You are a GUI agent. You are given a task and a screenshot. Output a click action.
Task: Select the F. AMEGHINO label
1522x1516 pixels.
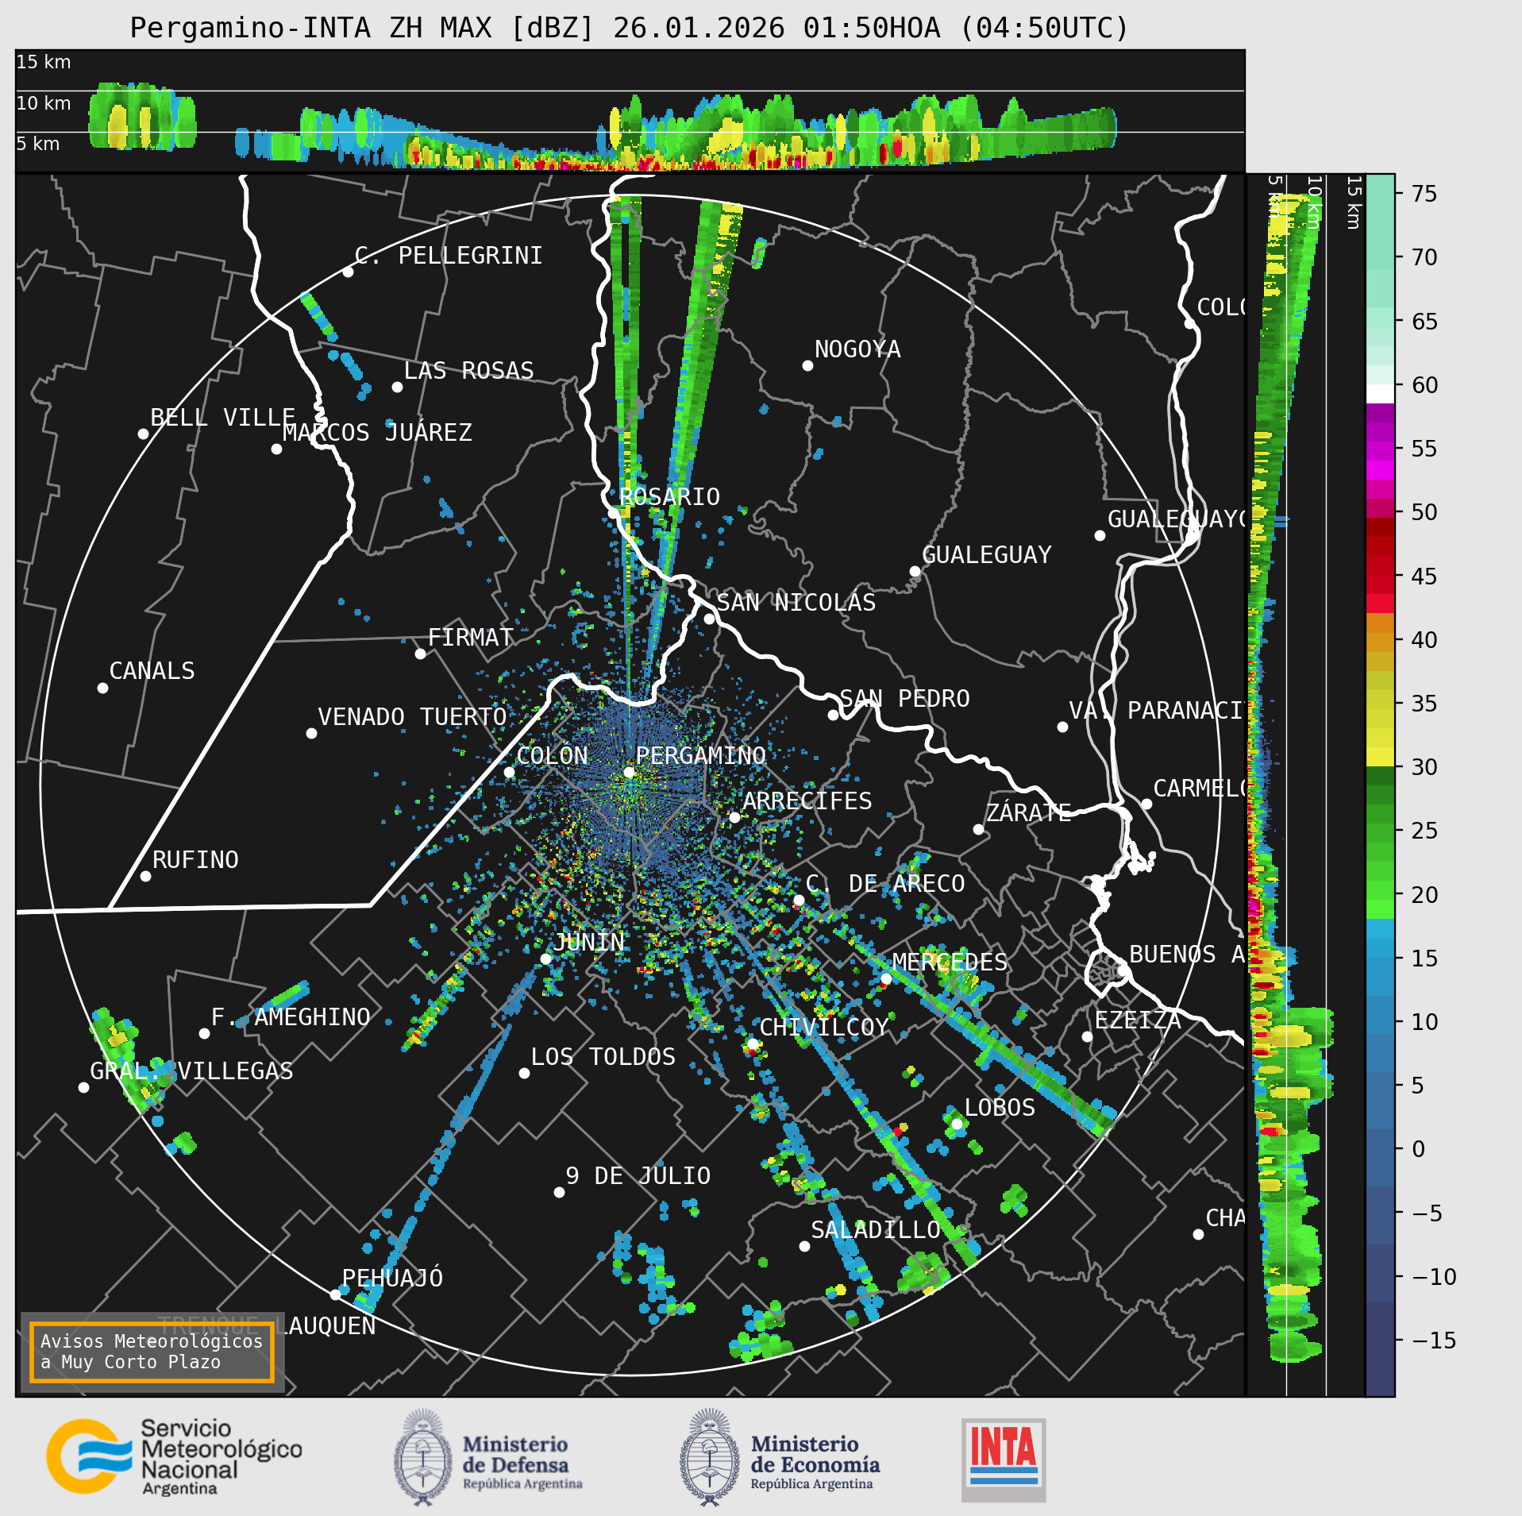(x=291, y=1016)
